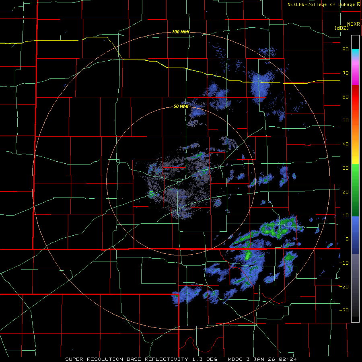Select the 80 value on the dBZ scale
Screen dimensions: 362x362
click(x=346, y=49)
